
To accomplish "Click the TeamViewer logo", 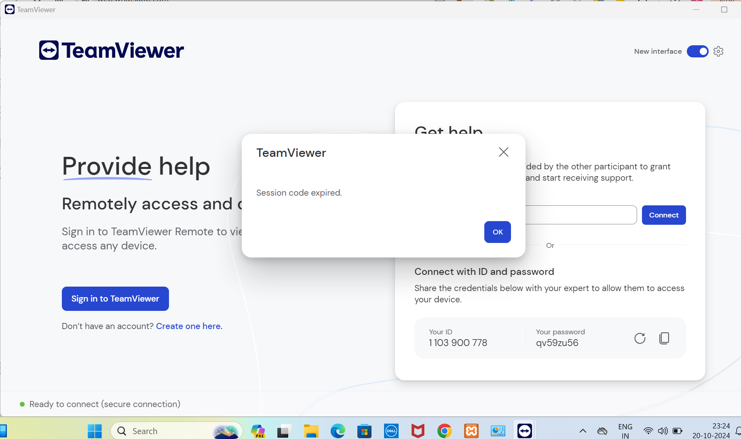I will [x=112, y=51].
